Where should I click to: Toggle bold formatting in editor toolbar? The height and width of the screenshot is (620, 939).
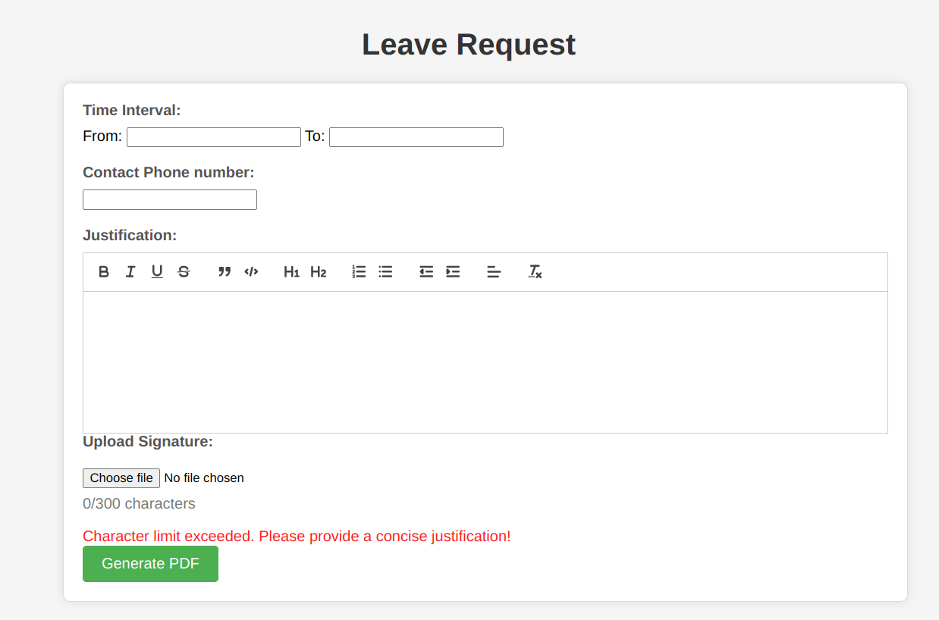(x=104, y=271)
